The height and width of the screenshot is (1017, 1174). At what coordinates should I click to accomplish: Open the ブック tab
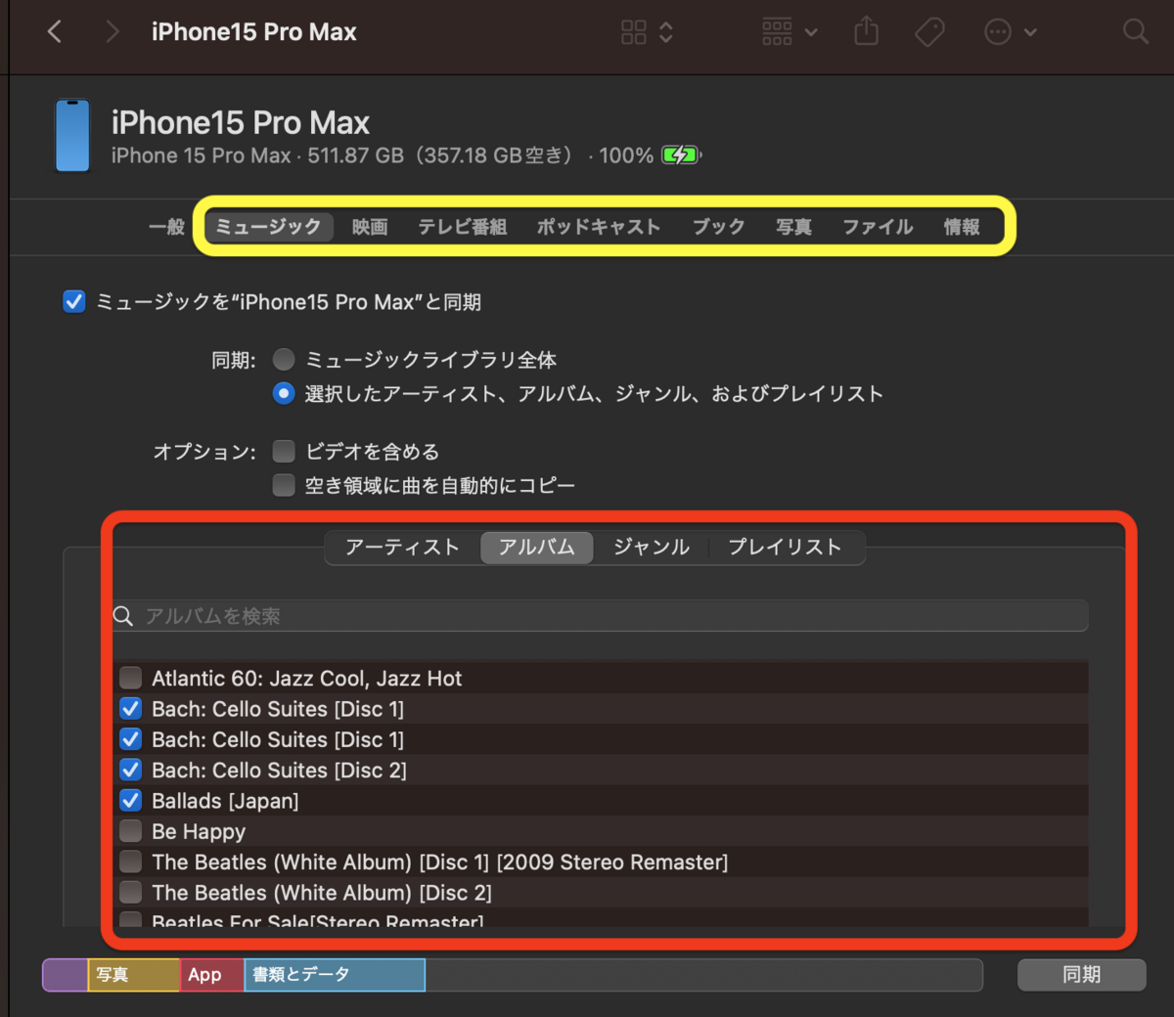click(x=719, y=227)
